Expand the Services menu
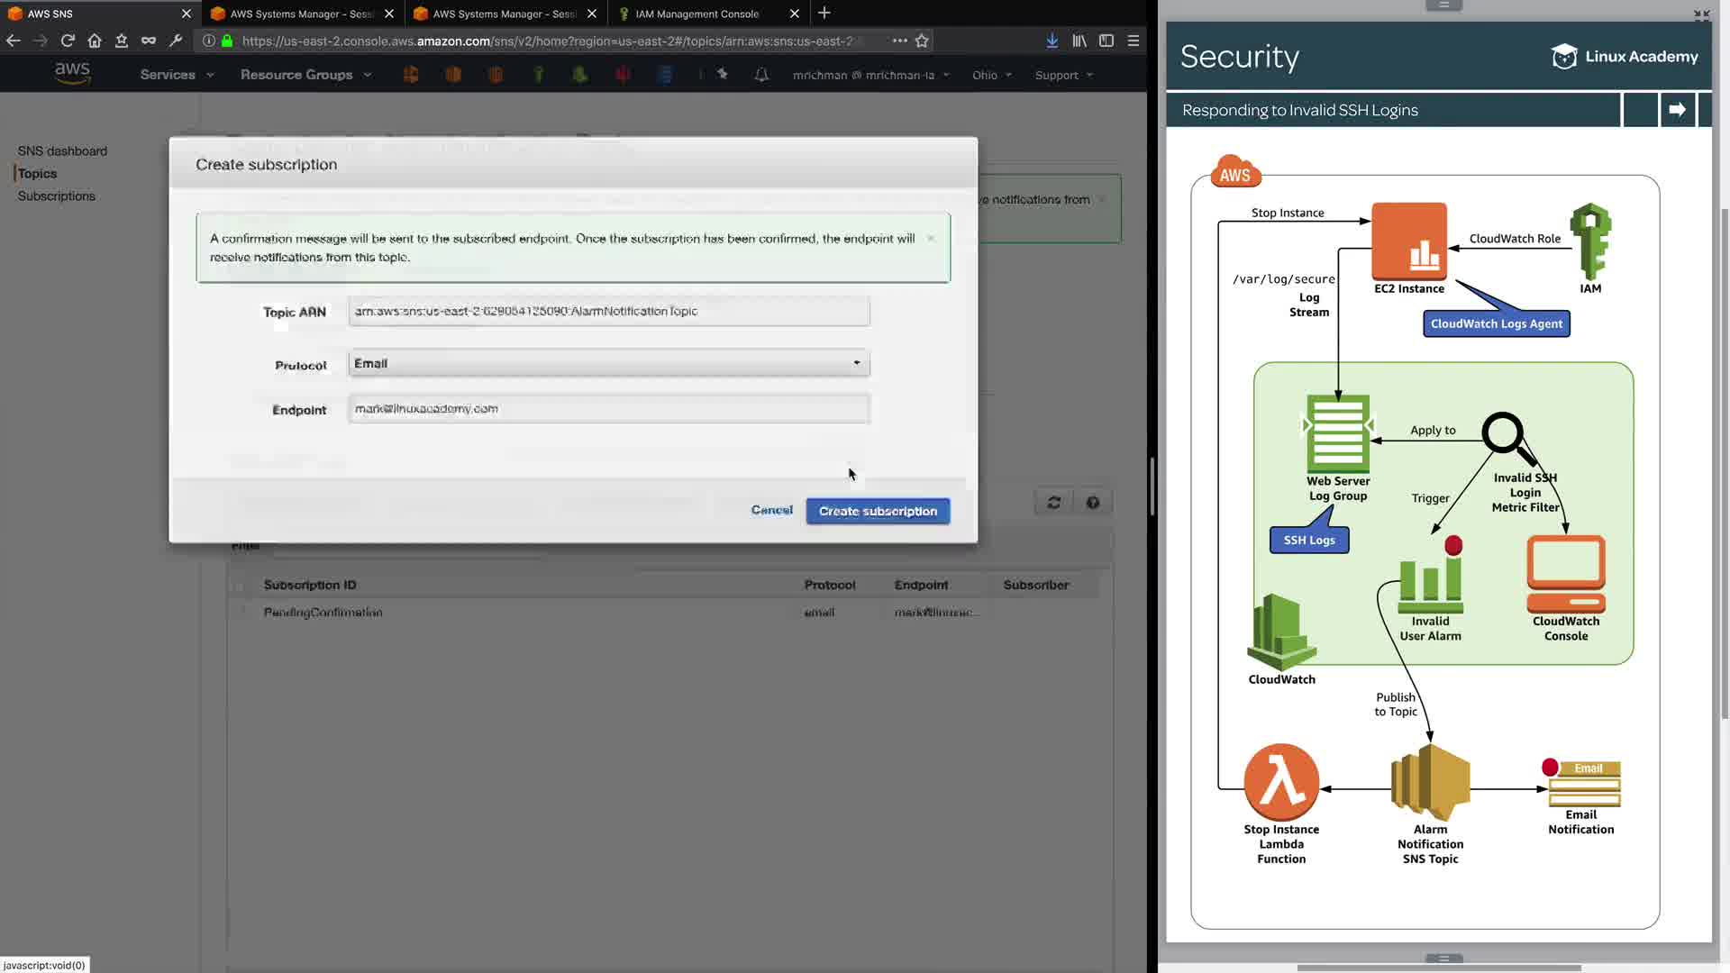 (x=177, y=75)
